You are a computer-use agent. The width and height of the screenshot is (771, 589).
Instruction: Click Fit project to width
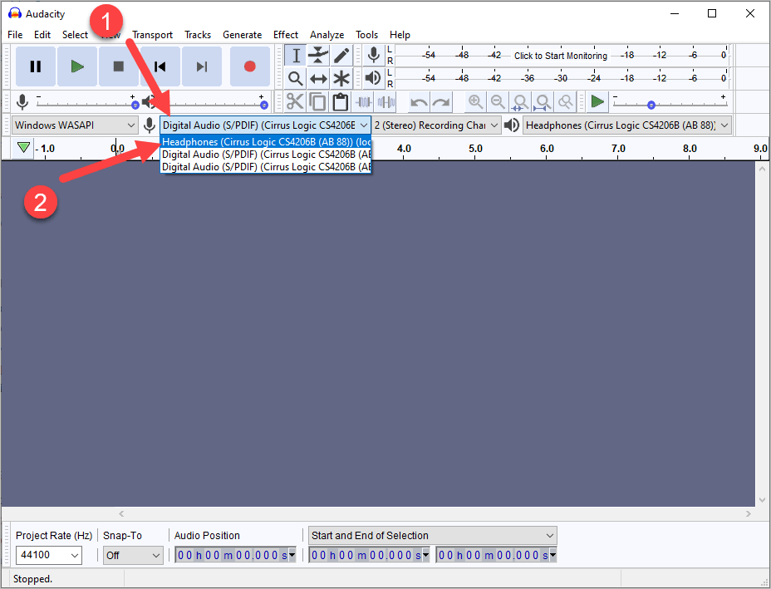pyautogui.click(x=543, y=102)
